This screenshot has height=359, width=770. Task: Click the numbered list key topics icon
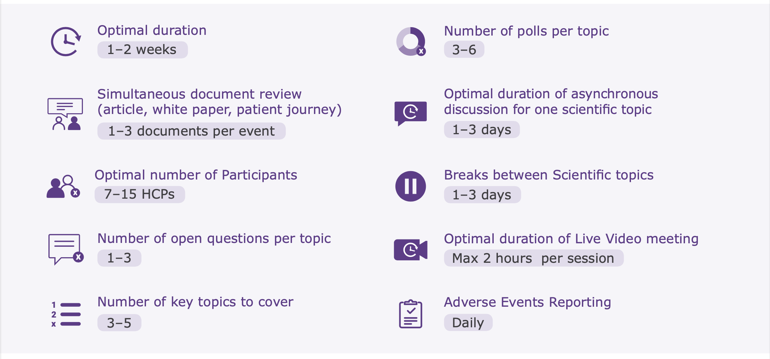tap(66, 314)
